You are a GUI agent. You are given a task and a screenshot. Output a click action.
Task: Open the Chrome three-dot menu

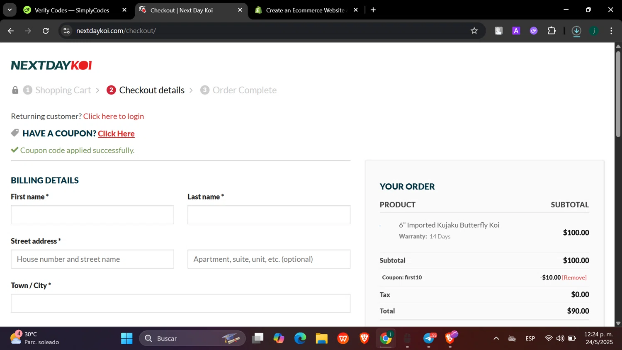[x=611, y=31]
